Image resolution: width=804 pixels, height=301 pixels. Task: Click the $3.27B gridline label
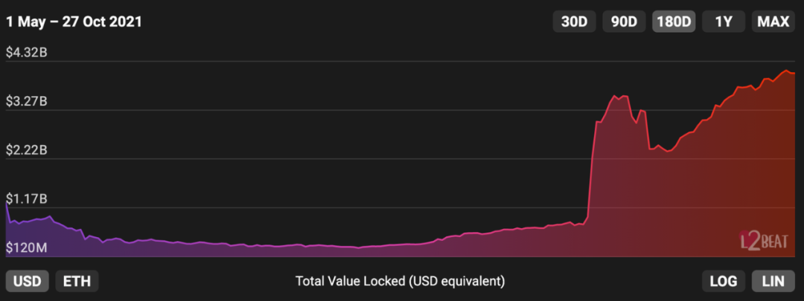coord(27,101)
